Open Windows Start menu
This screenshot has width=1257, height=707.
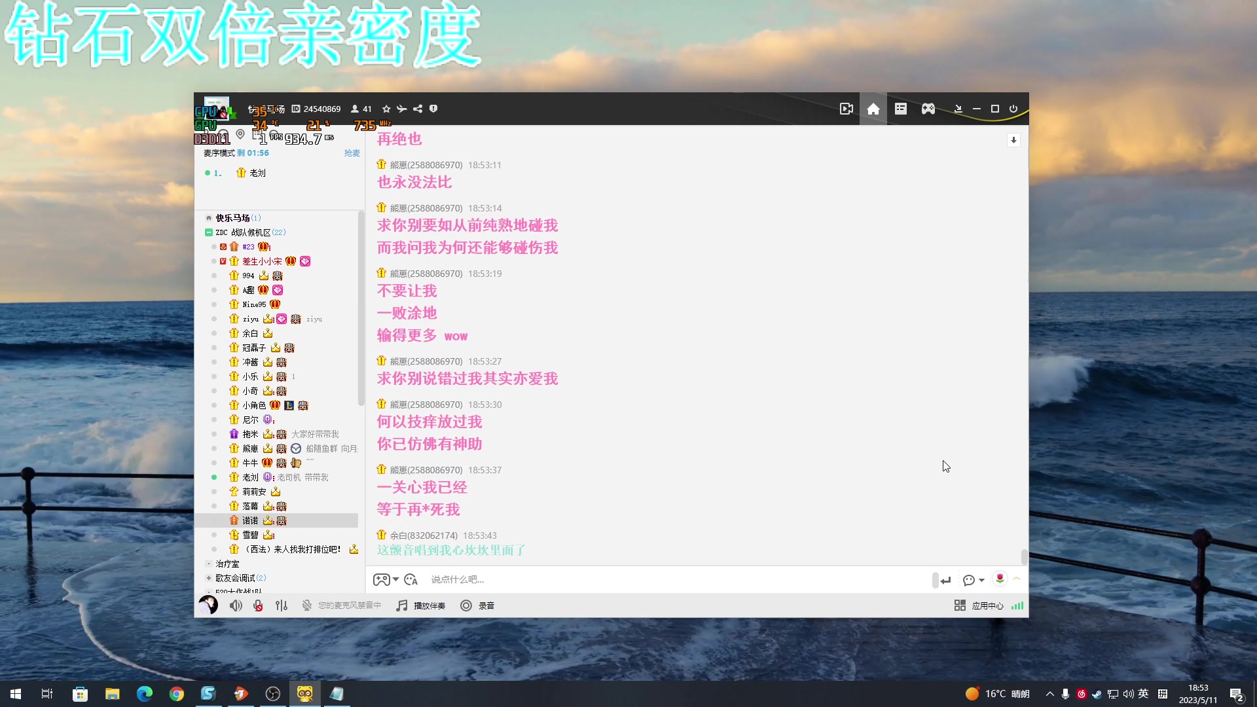tap(16, 694)
